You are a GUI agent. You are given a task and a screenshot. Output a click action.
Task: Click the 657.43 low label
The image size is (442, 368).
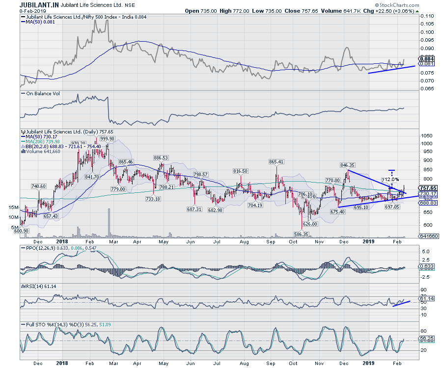tap(51, 216)
